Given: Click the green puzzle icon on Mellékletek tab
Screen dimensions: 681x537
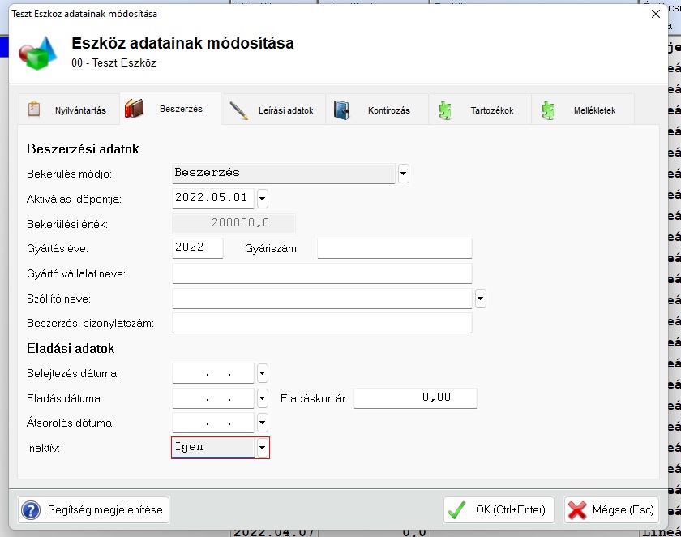Looking at the screenshot, I should (x=549, y=110).
